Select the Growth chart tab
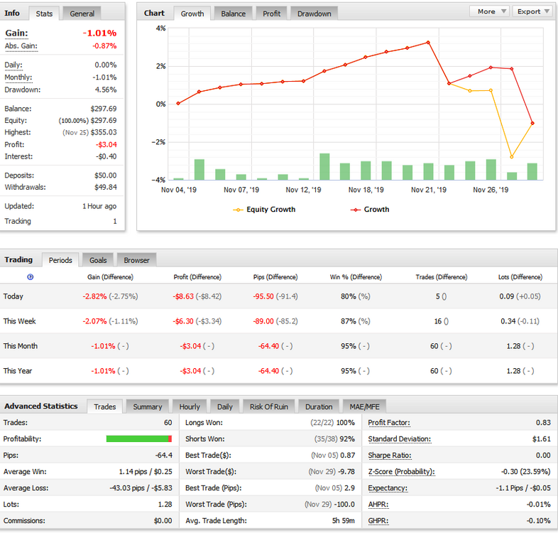 pos(192,14)
